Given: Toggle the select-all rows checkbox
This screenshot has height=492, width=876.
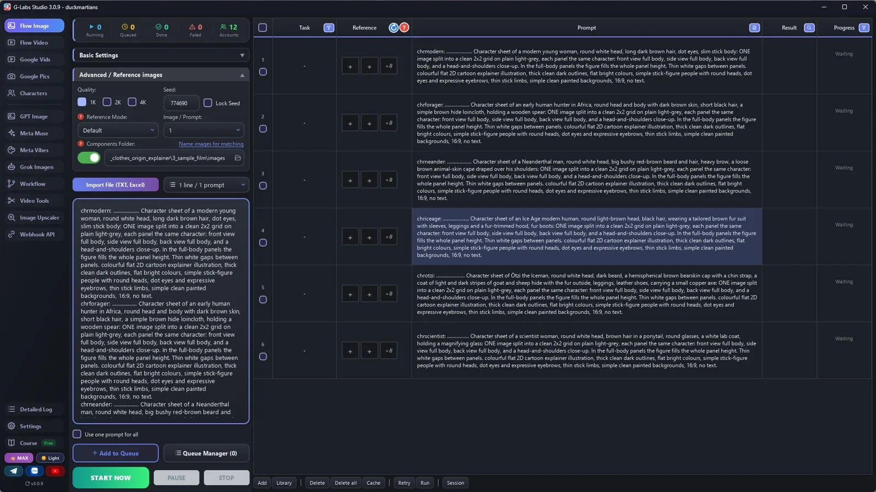Looking at the screenshot, I should (263, 28).
